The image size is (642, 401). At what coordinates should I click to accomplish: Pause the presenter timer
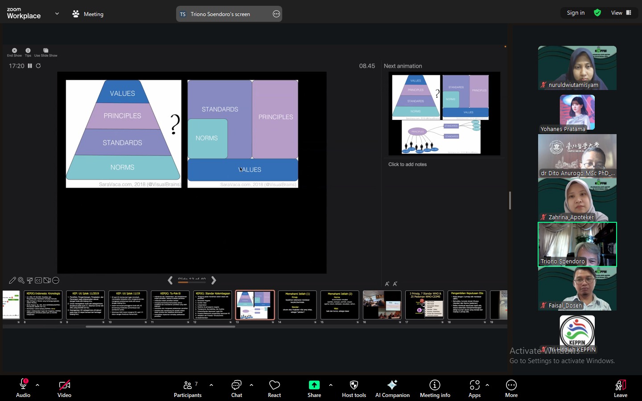[x=30, y=66]
